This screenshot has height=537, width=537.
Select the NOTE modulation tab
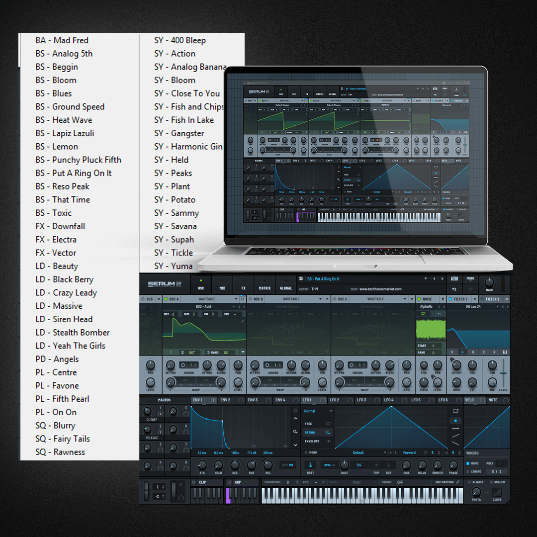click(498, 400)
